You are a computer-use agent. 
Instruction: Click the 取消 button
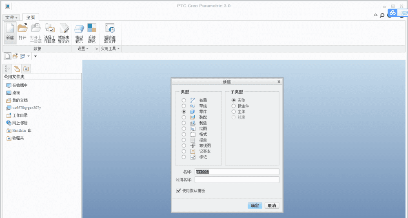(x=272, y=205)
